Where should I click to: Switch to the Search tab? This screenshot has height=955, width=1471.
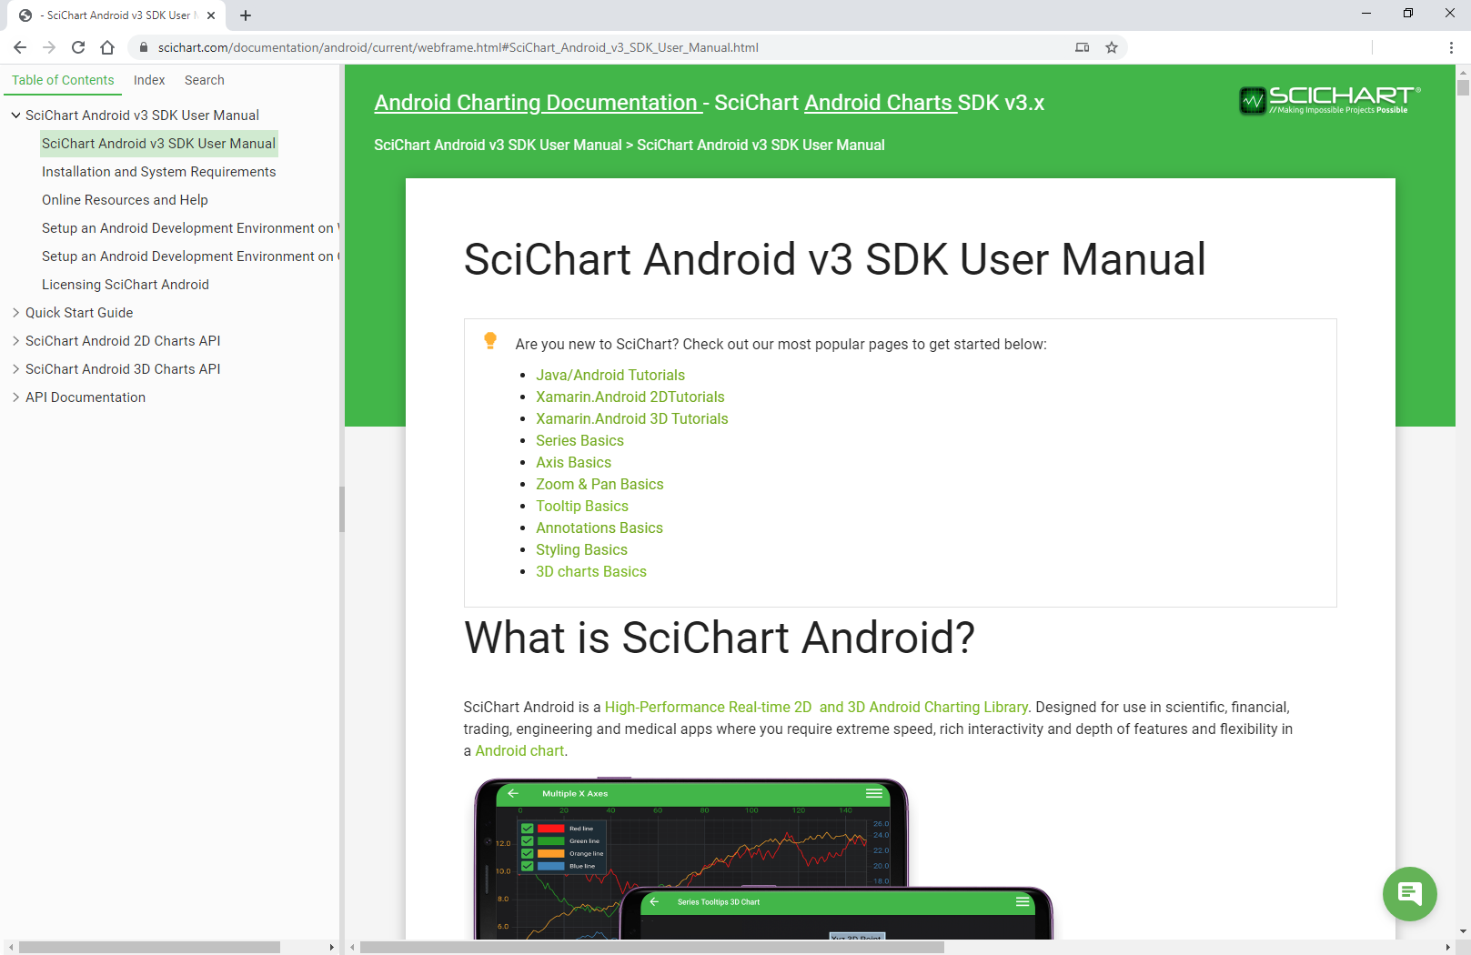(x=205, y=80)
